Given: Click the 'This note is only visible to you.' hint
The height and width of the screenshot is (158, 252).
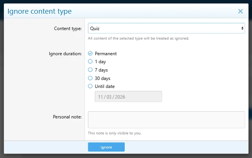Looking at the screenshot, I should click(115, 133).
